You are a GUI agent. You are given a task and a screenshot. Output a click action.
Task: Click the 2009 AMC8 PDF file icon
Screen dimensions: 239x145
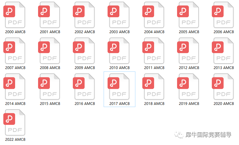pos(84,51)
